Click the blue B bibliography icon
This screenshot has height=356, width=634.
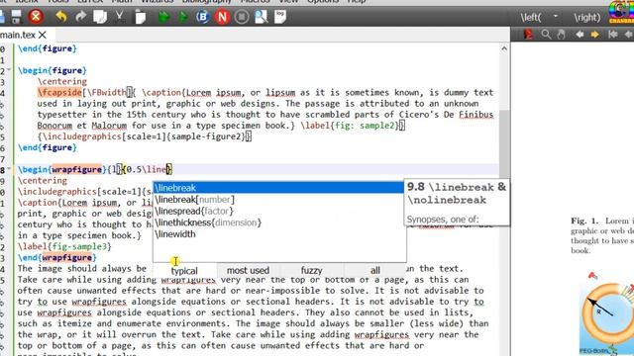202,17
